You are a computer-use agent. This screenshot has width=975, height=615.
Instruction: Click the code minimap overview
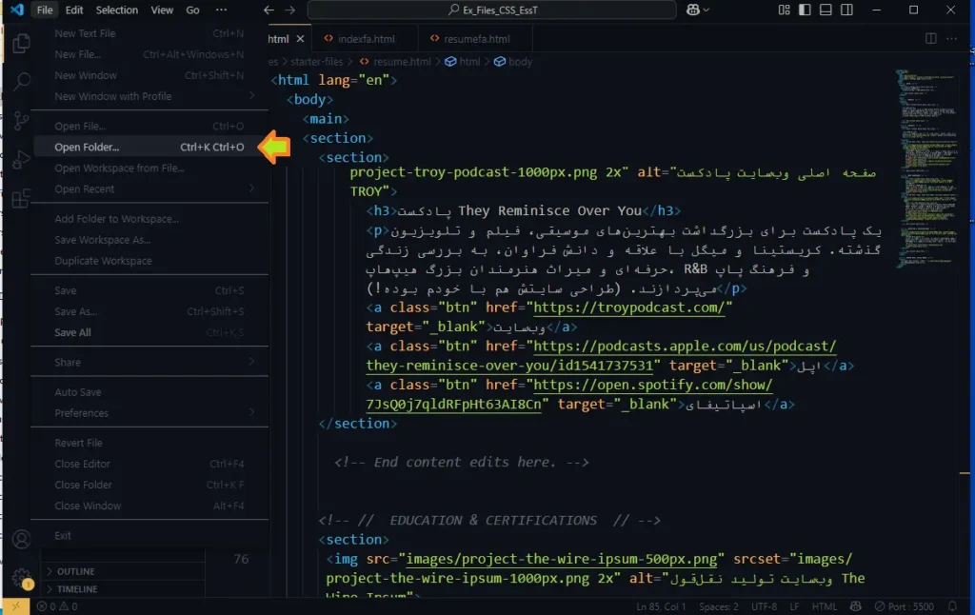(x=927, y=169)
